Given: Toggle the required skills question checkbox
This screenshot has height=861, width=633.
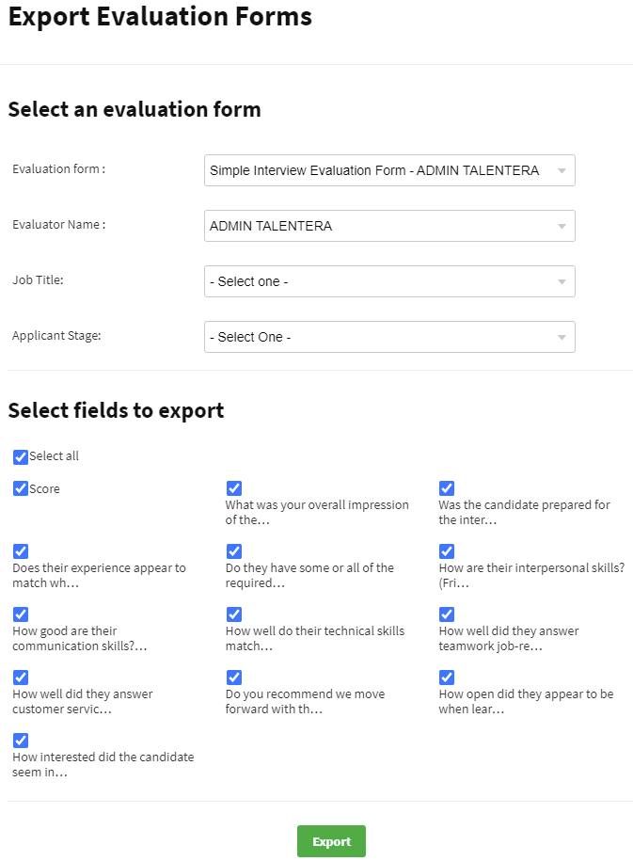Looking at the screenshot, I should (234, 551).
